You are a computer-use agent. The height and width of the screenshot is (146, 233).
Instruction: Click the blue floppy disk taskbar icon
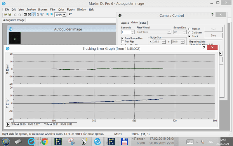[x=125, y=142]
